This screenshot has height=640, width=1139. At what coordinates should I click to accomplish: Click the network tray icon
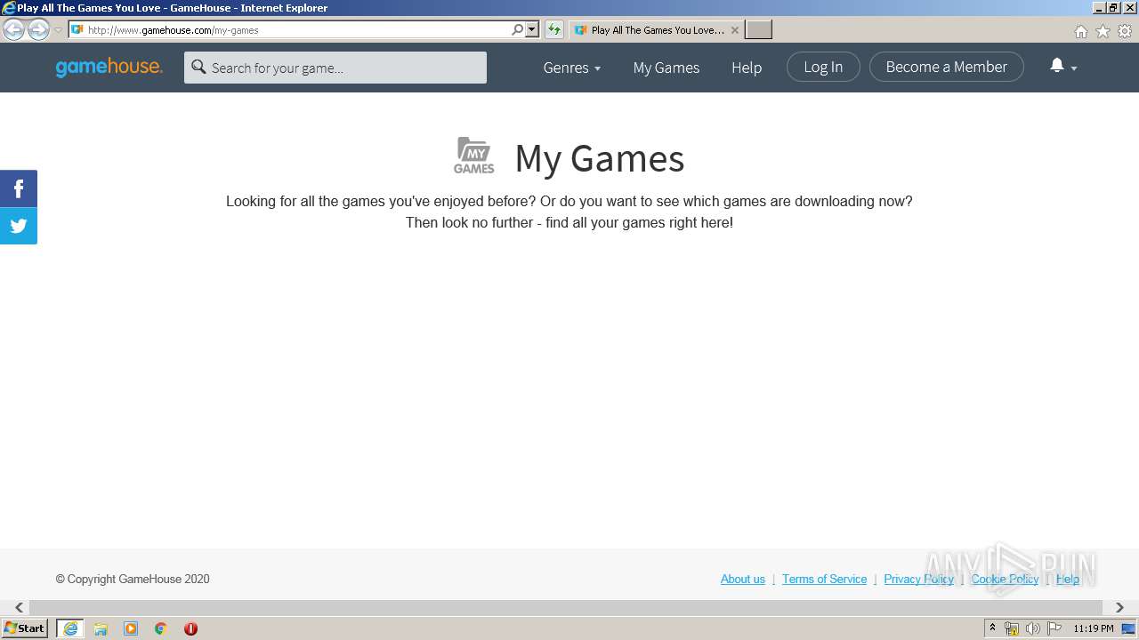1012,628
